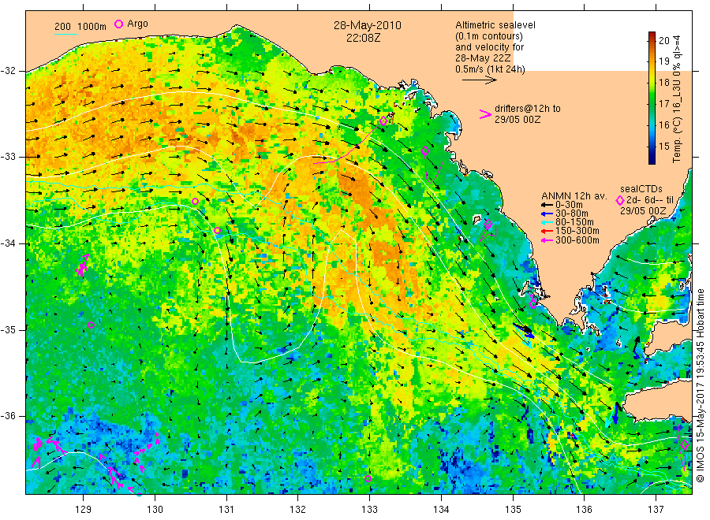Click the 133 longitude axis label
This screenshot has height=520, width=710.
tap(369, 510)
